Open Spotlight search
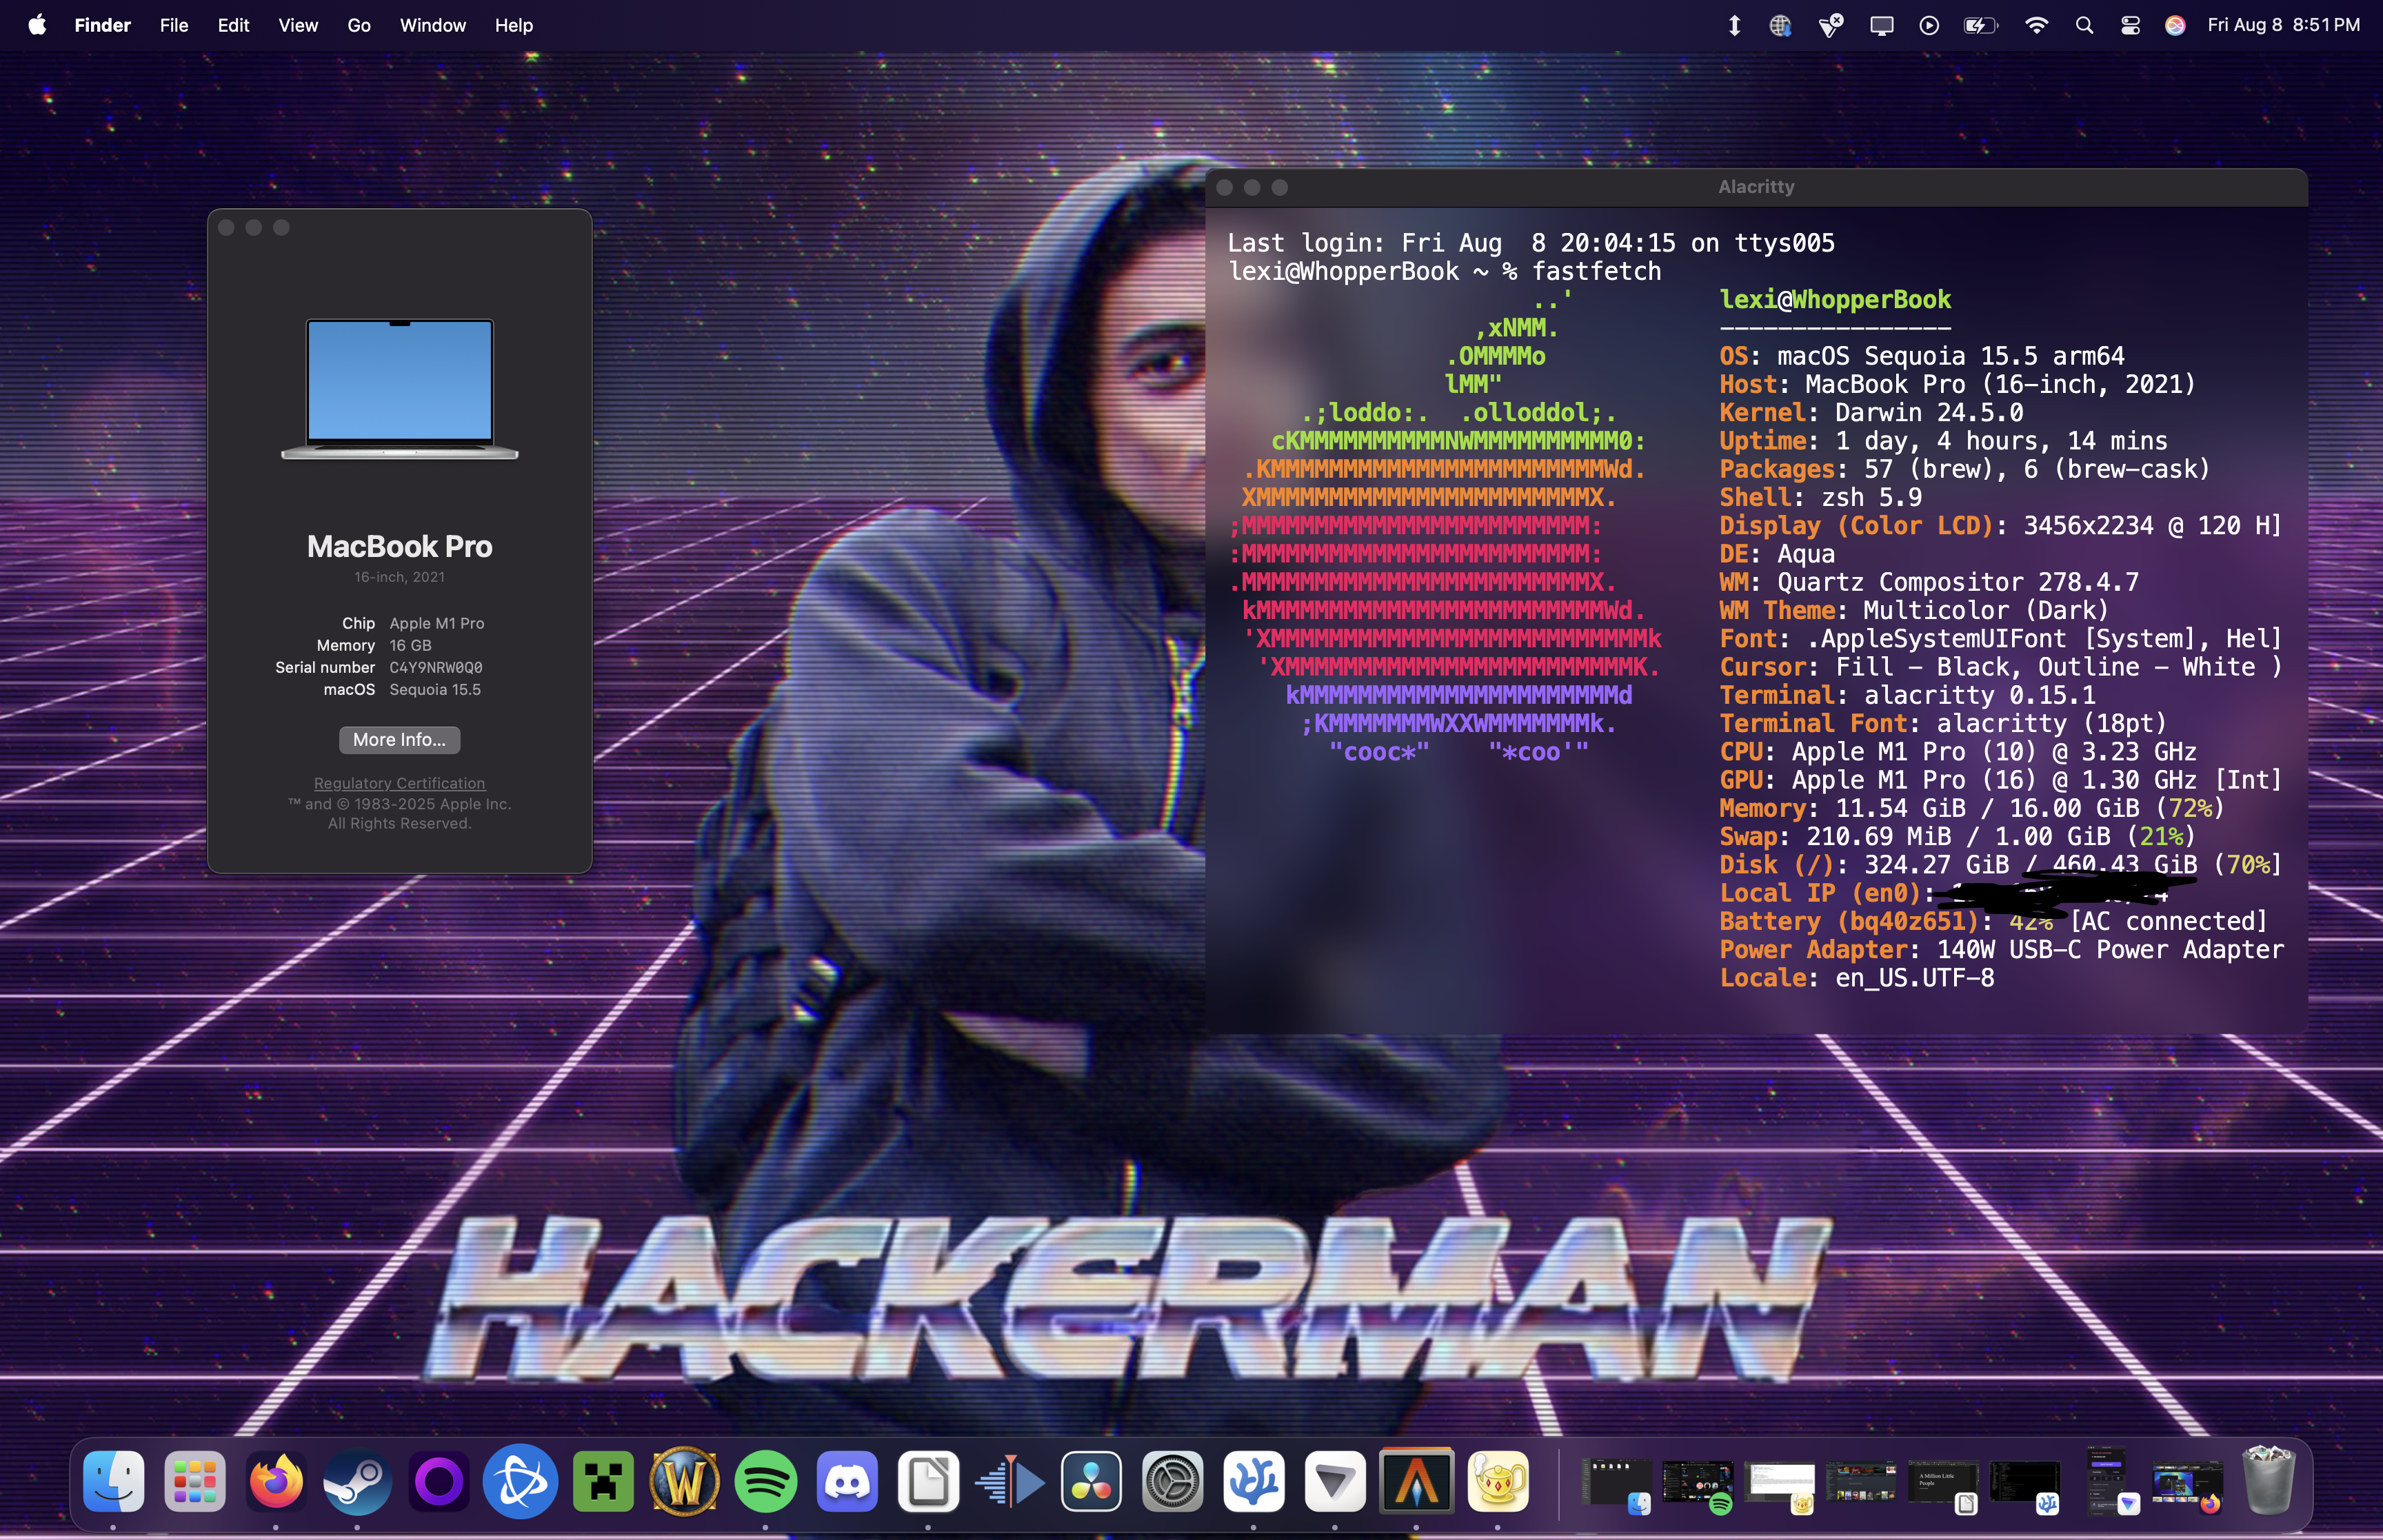 (x=2084, y=25)
